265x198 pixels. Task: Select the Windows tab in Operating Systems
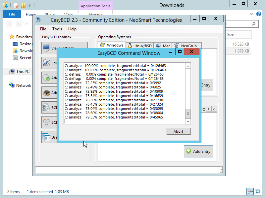[112, 45]
